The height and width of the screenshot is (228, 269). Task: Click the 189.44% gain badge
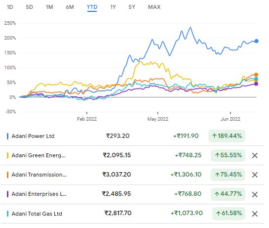point(227,136)
